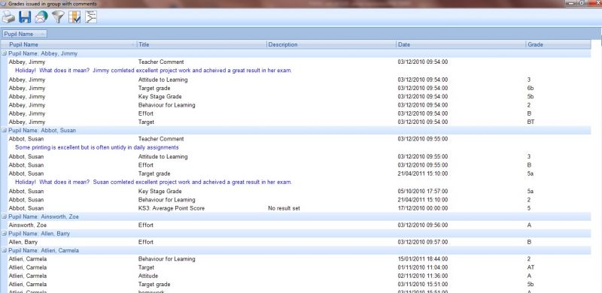
Task: Sort by Date column header
Action: [x=461, y=44]
